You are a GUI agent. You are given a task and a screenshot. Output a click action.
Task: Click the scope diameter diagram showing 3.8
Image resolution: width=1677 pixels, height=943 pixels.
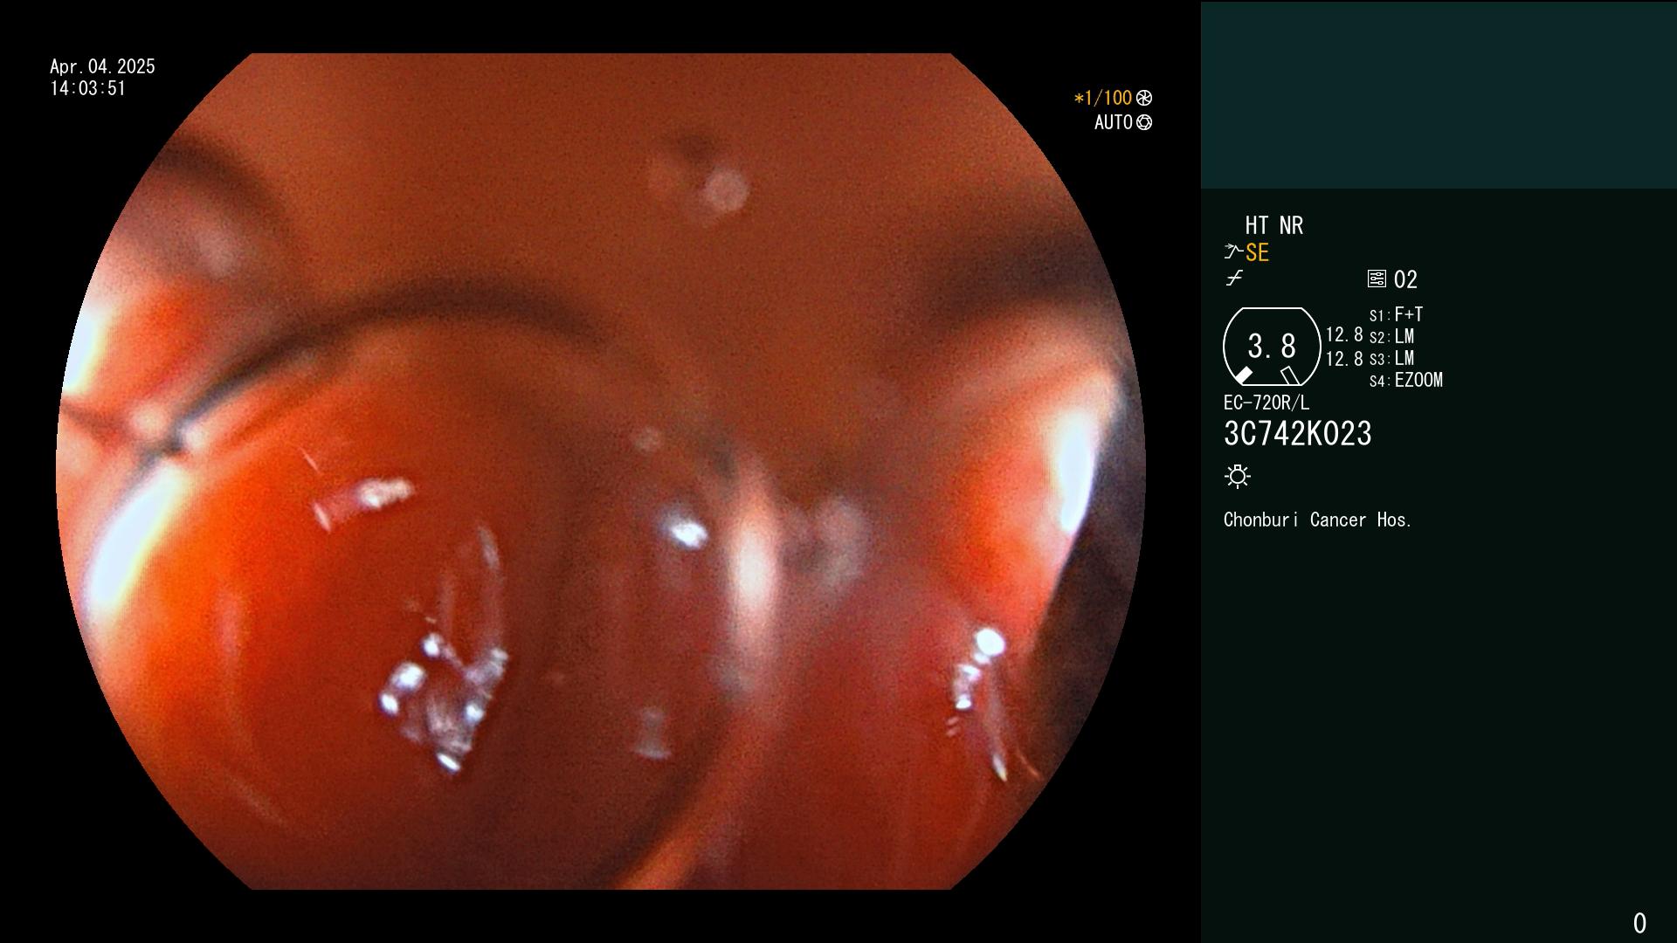1272,346
